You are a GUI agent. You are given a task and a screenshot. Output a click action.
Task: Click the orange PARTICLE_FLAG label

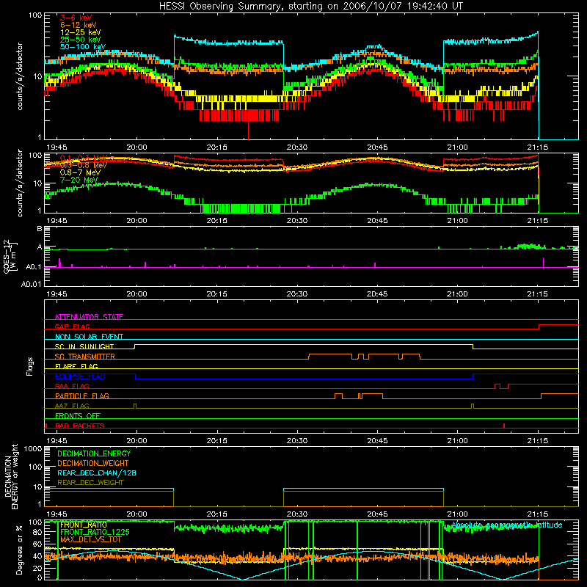[82, 396]
